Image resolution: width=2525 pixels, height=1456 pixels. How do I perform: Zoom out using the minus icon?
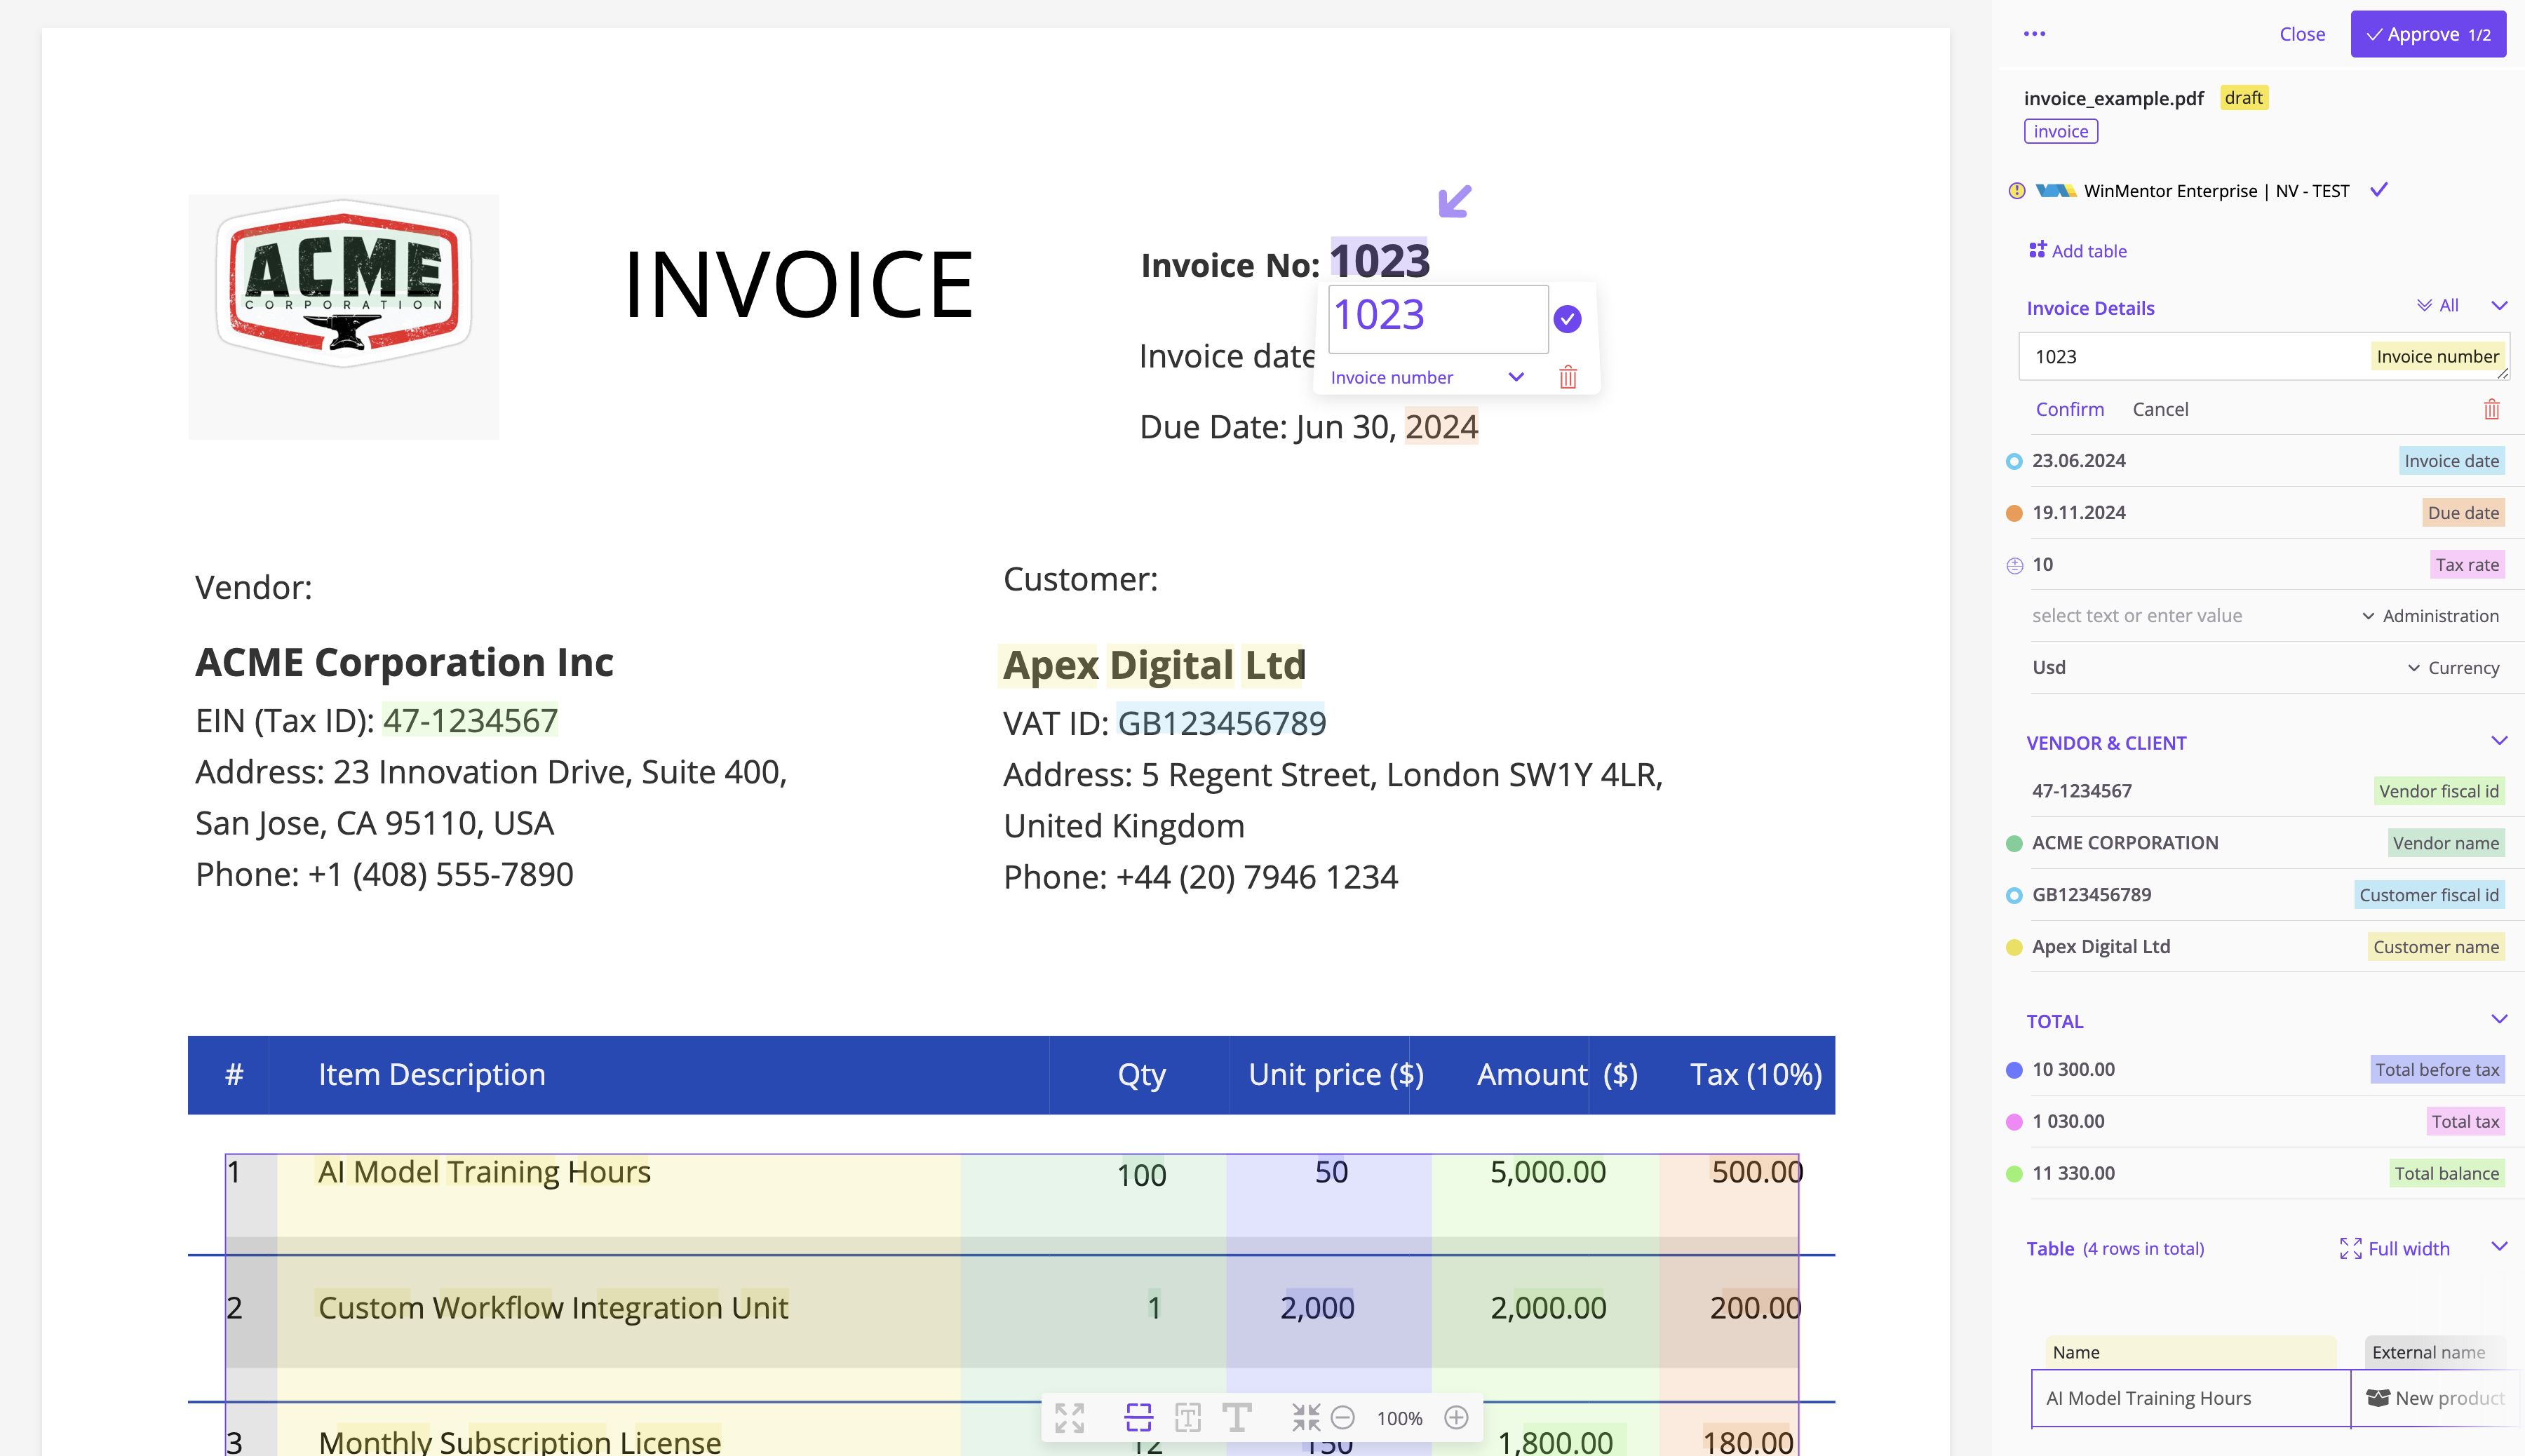point(1344,1417)
